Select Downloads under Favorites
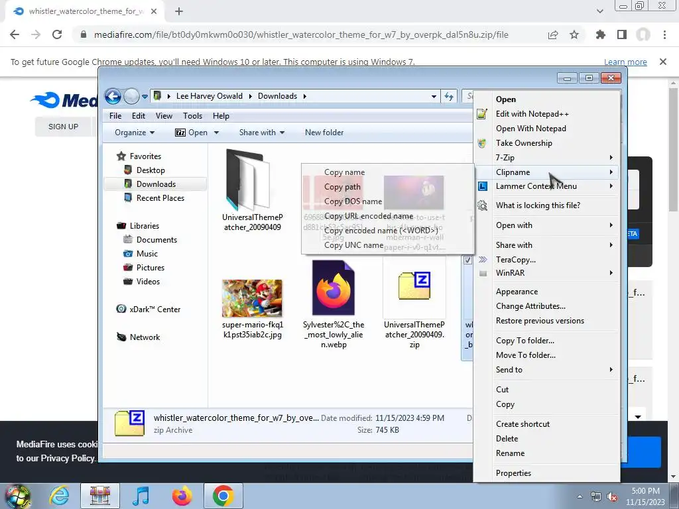 (x=156, y=184)
